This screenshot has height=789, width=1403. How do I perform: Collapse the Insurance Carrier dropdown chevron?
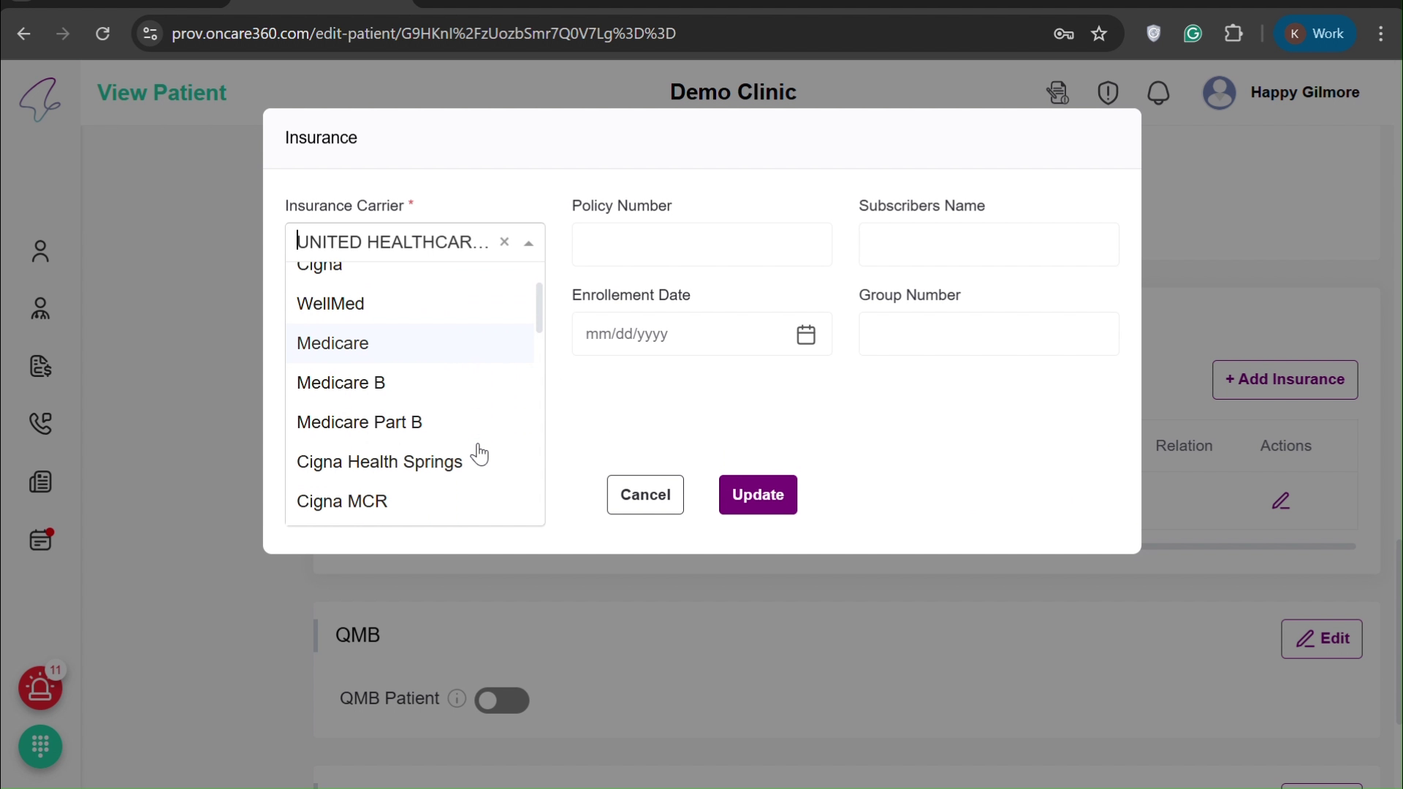tap(528, 242)
